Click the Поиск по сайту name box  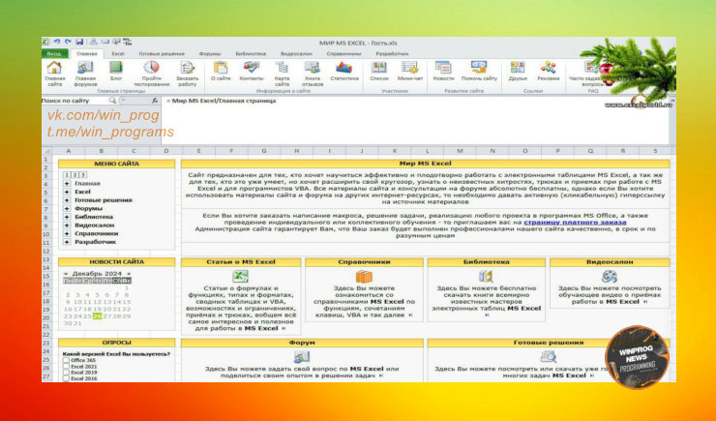(x=74, y=101)
